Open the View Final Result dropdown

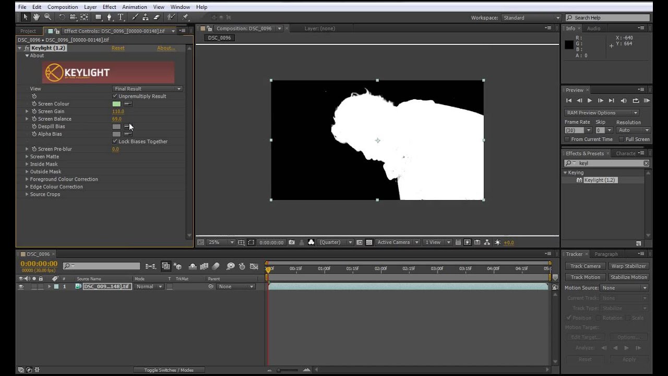tap(148, 89)
